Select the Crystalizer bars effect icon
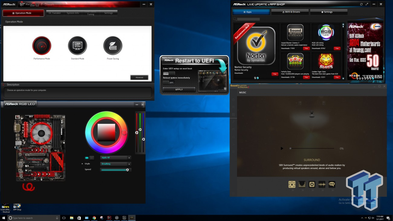This screenshot has width=393, height=221. pos(302,184)
